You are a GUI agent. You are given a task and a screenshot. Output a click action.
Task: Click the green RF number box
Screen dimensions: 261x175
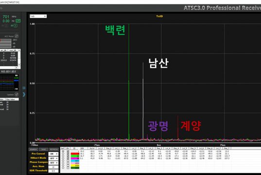pos(16,25)
